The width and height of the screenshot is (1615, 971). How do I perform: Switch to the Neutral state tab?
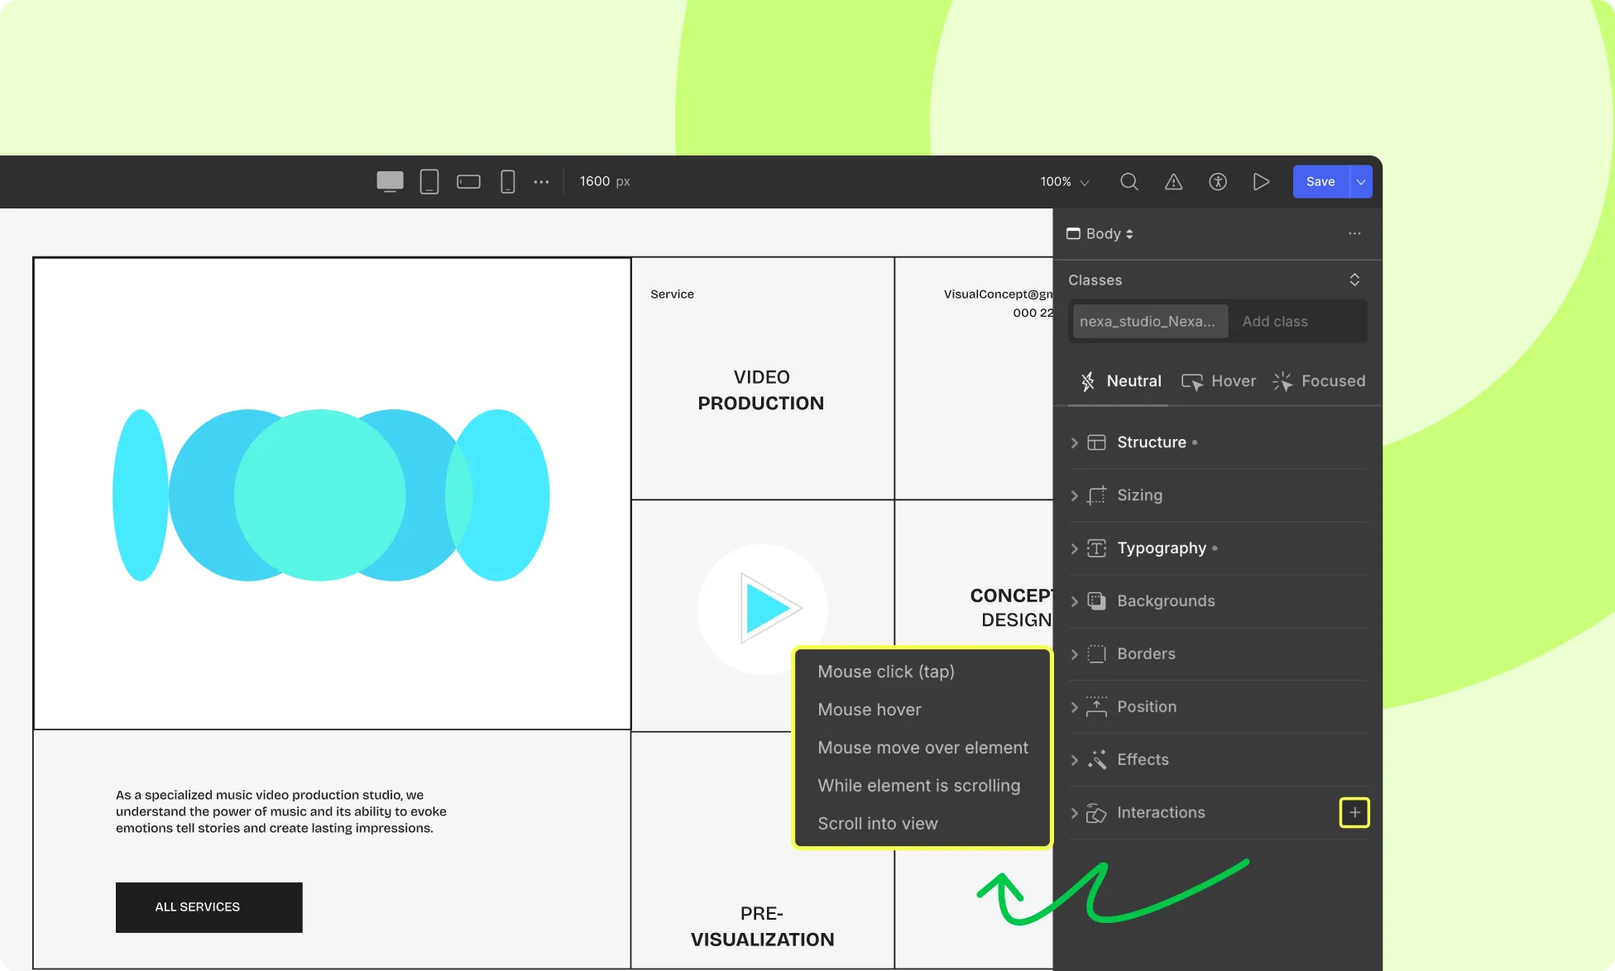point(1120,381)
